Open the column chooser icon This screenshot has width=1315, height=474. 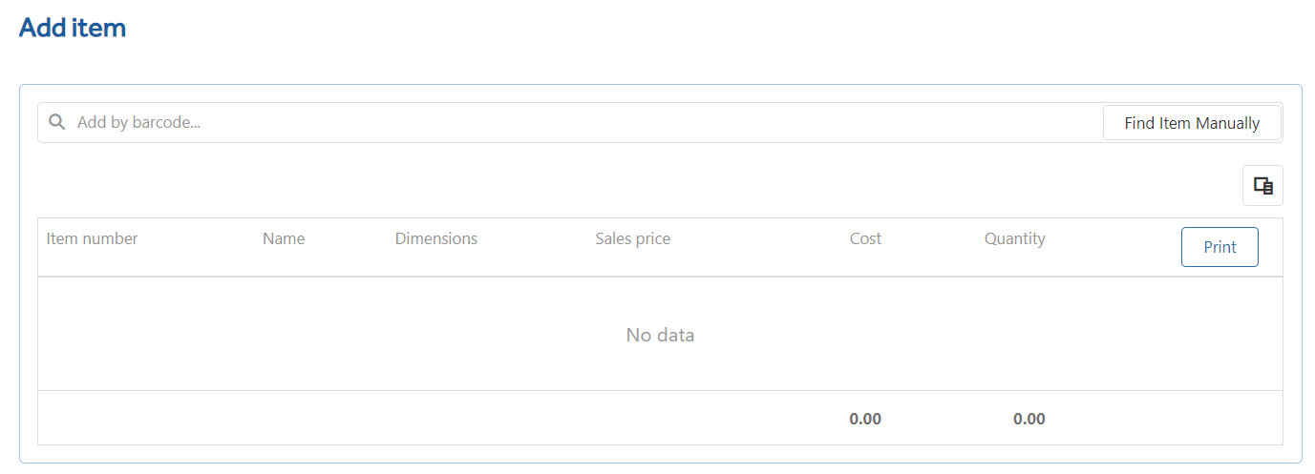tap(1262, 186)
